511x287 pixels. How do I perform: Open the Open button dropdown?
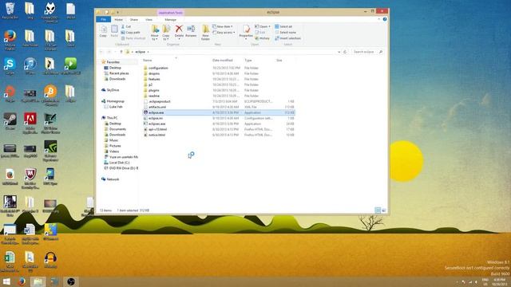263,26
